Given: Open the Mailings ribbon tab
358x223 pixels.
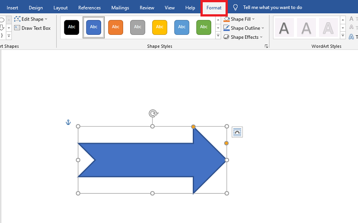Looking at the screenshot, I should [120, 8].
